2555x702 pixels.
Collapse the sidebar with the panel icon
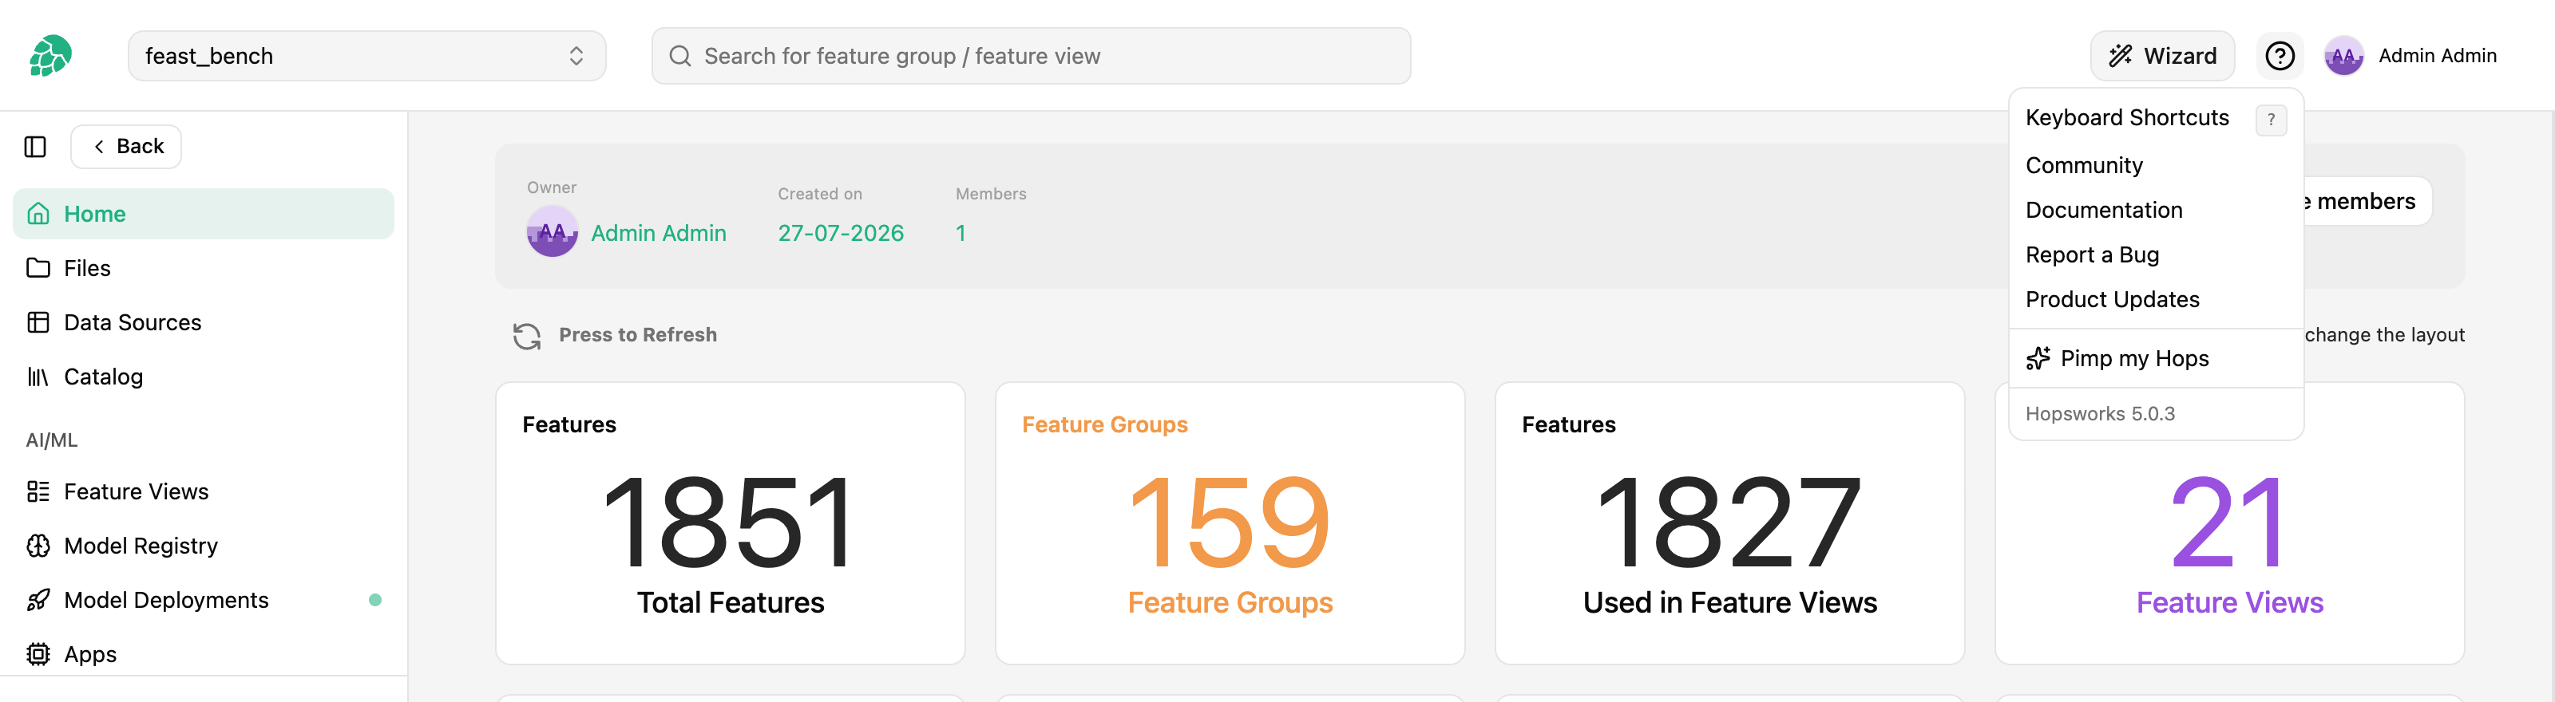click(36, 147)
